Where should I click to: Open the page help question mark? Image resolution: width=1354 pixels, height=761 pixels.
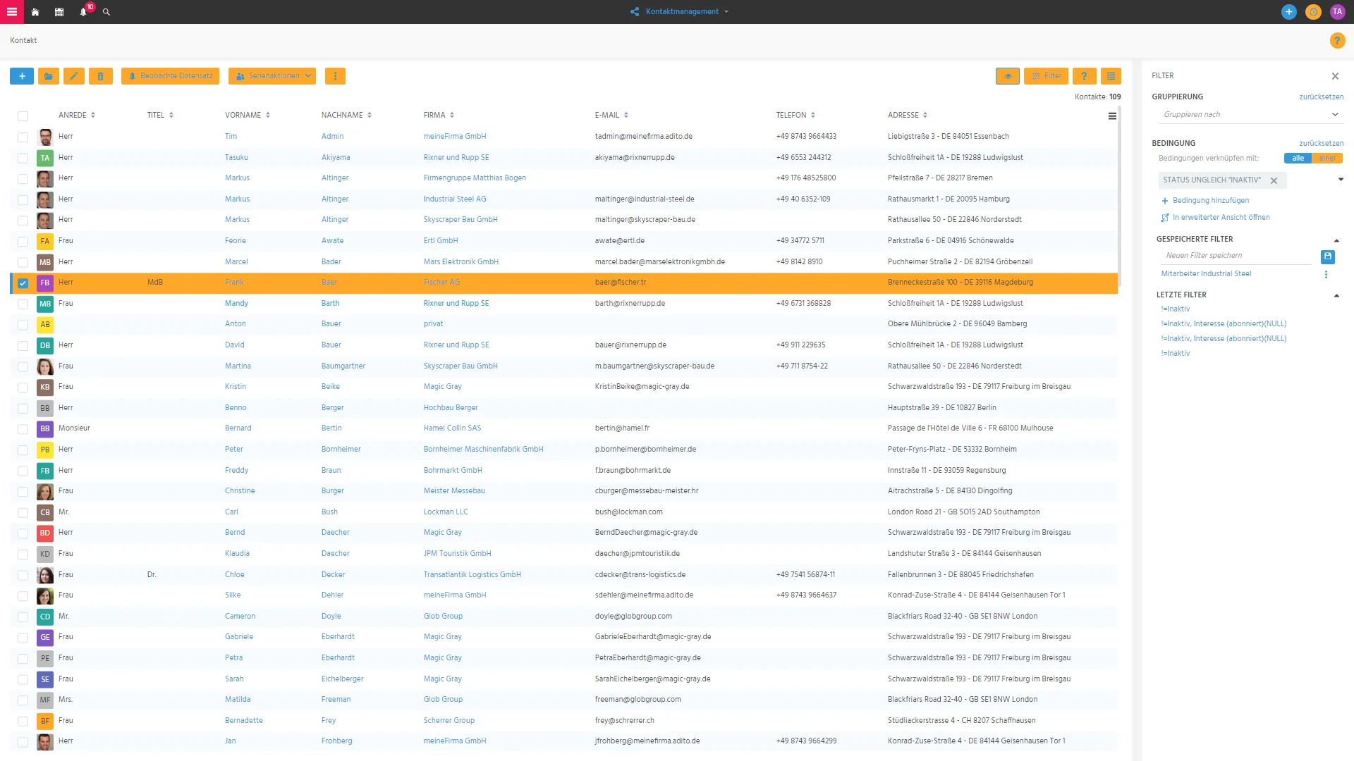pos(1337,41)
